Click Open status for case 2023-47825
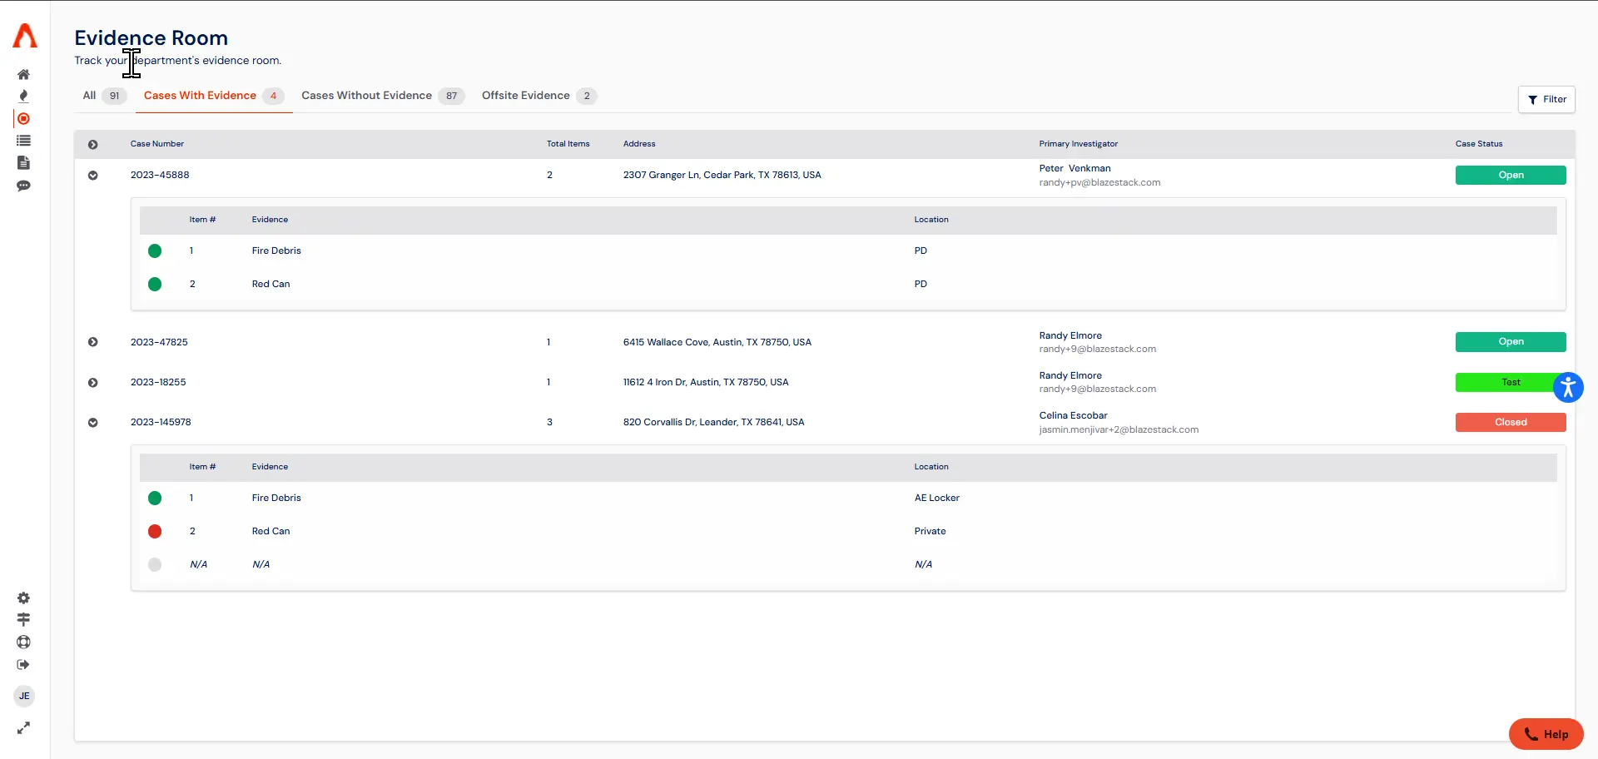 coord(1511,342)
